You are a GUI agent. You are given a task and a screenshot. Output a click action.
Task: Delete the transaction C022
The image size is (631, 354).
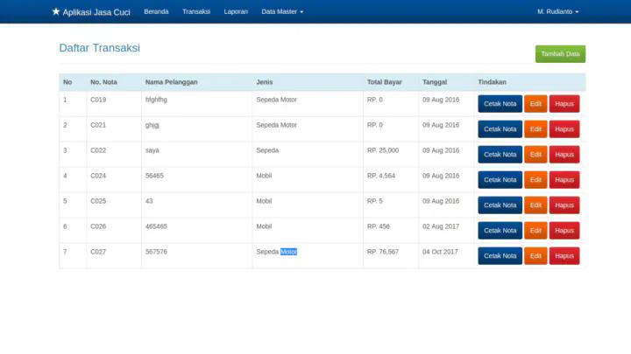click(x=564, y=155)
